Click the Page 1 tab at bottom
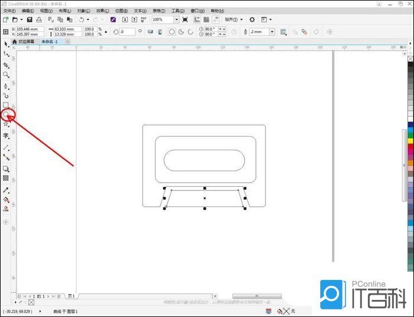Viewport: 414px width, 317px height. pyautogui.click(x=71, y=296)
